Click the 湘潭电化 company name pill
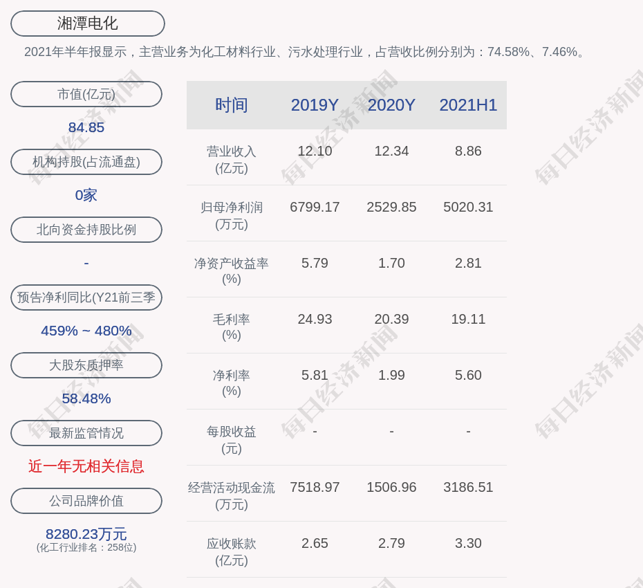The image size is (643, 588). point(88,24)
